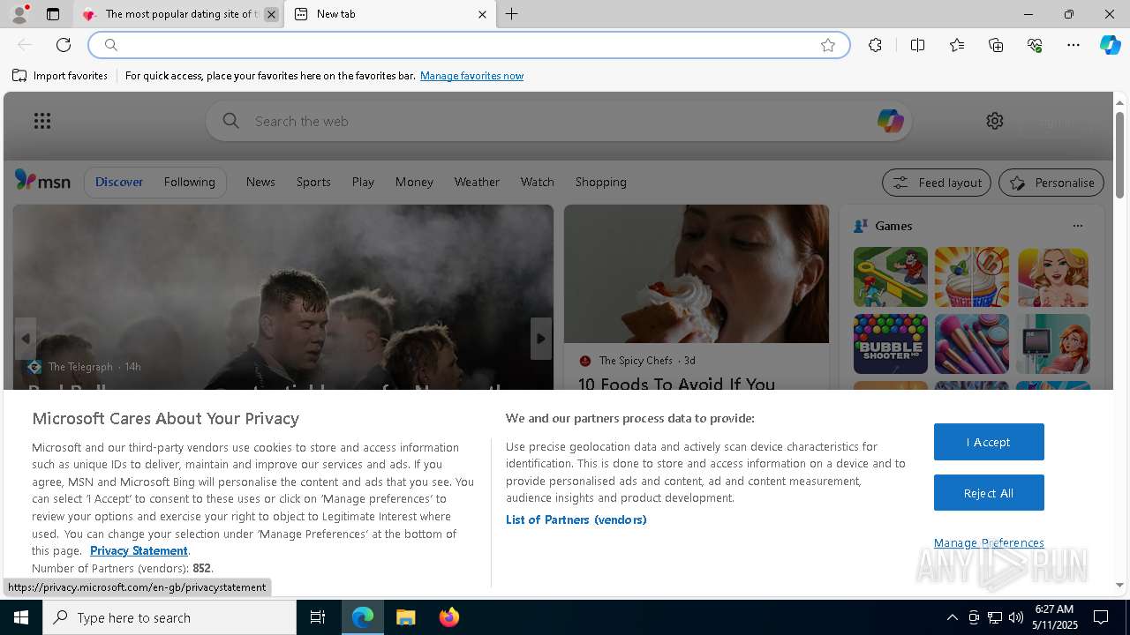Close the dating site tab
The width and height of the screenshot is (1130, 635).
coord(271,14)
